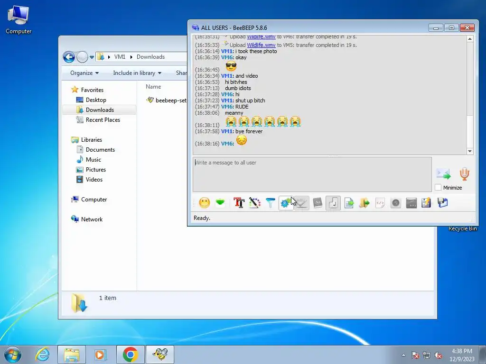Open Windows Media Player from taskbar
This screenshot has width=486, height=364.
(x=100, y=355)
